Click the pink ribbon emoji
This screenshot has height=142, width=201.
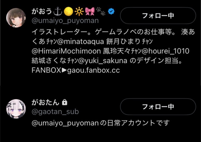[x=90, y=11]
